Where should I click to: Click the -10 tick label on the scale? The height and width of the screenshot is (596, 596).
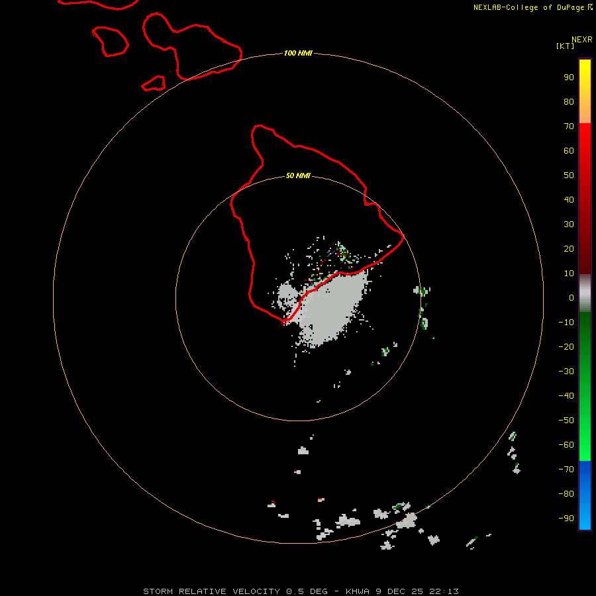[x=566, y=323]
